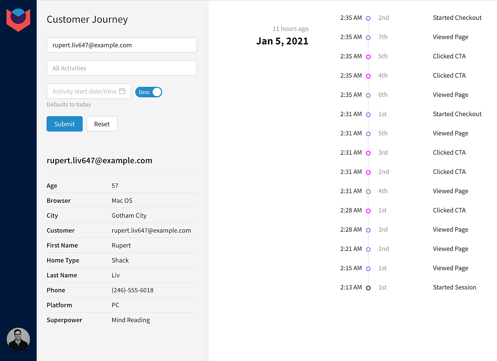
Task: Open the Activity start date/time picker
Action: pyautogui.click(x=84, y=91)
